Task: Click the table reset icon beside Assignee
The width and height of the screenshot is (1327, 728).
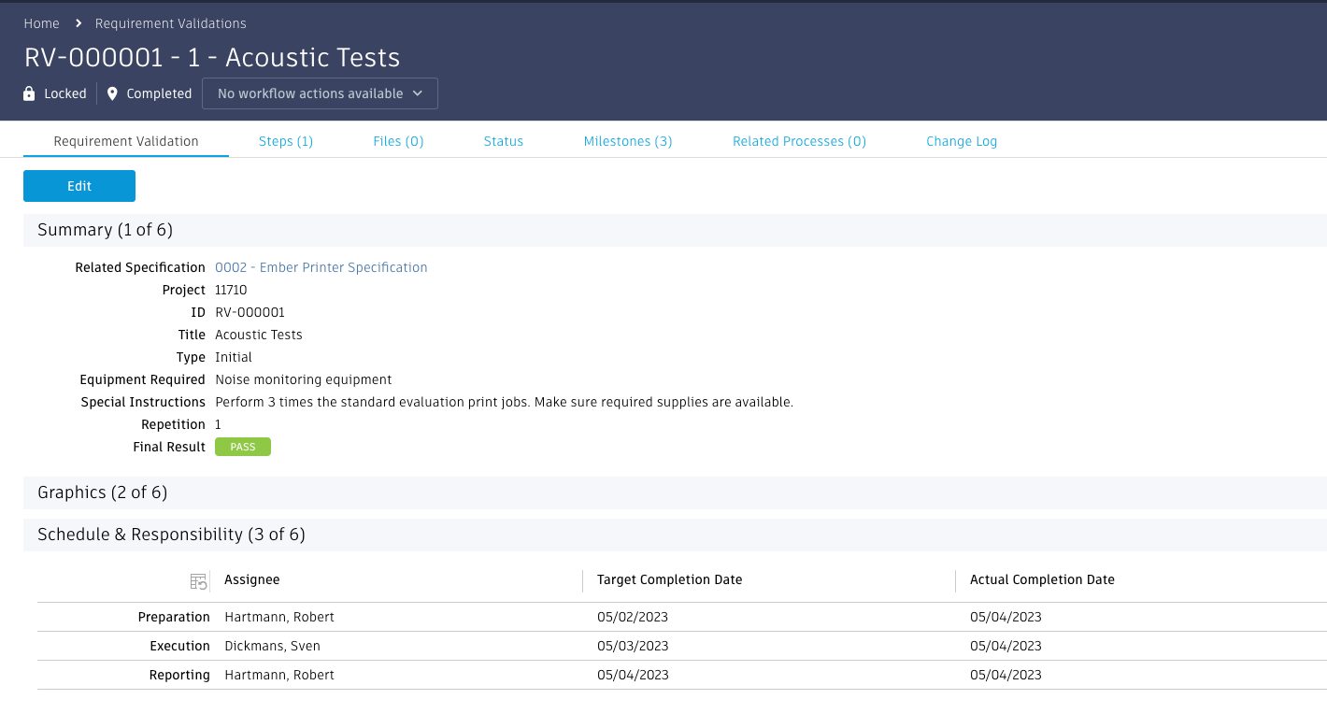Action: (x=198, y=581)
